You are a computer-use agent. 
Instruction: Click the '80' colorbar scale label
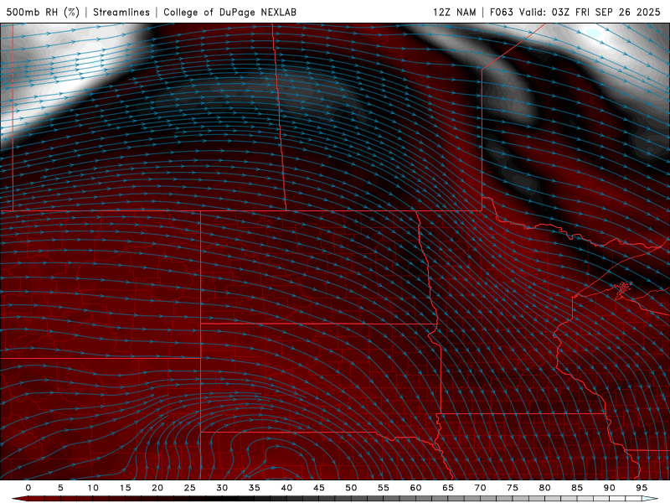point(544,488)
